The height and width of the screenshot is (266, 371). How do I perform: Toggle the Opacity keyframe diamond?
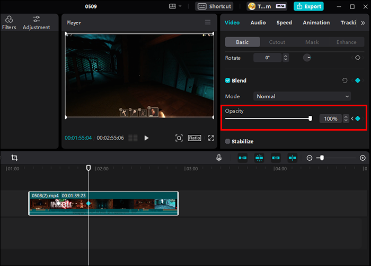point(358,118)
